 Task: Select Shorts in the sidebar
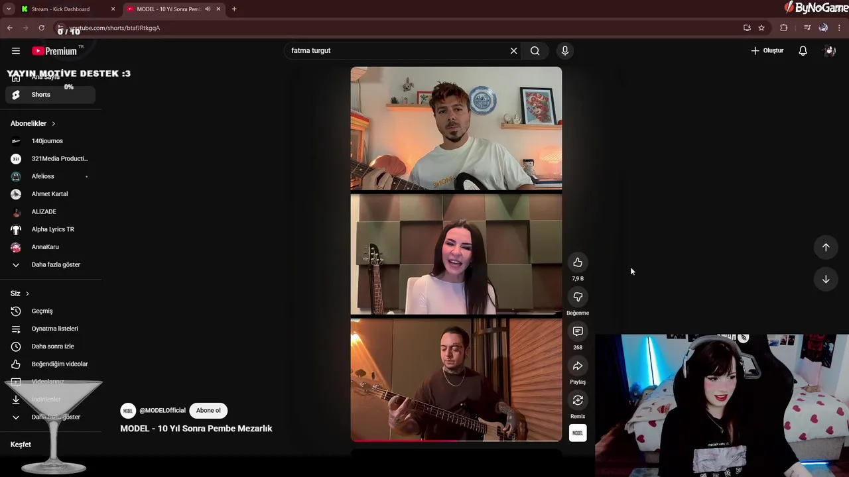point(50,95)
